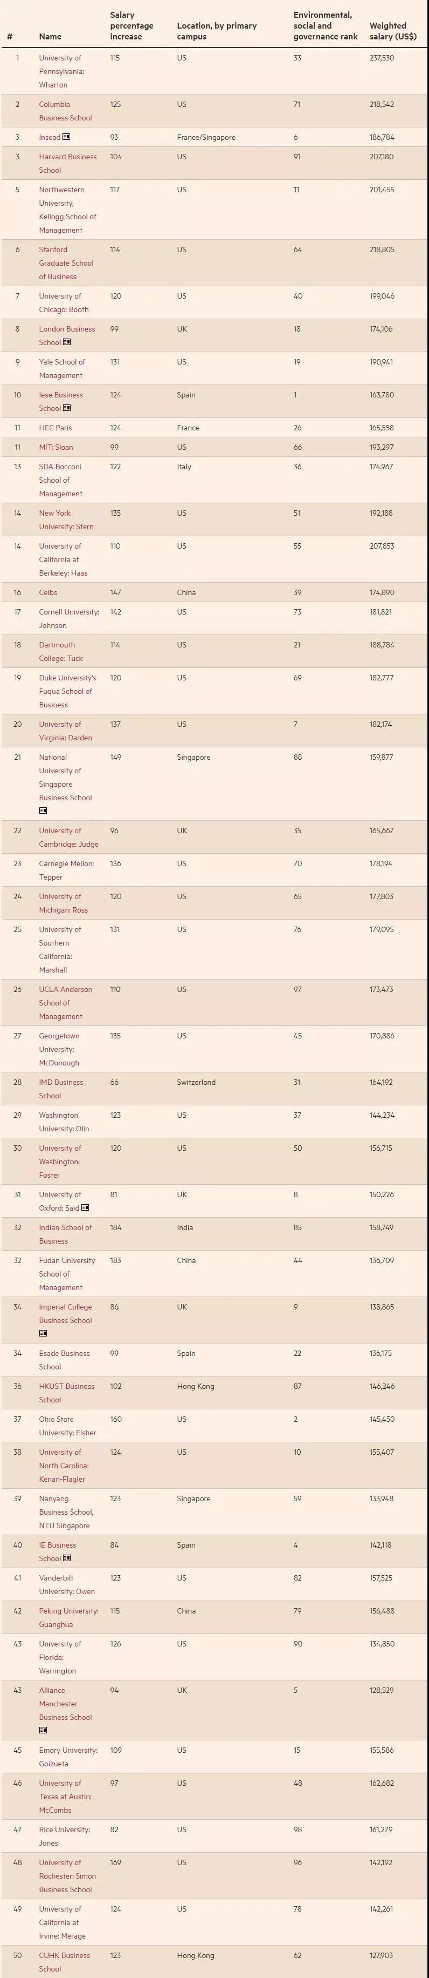The image size is (429, 1978).
Task: Click the icon next to Insead
Action: click(67, 138)
